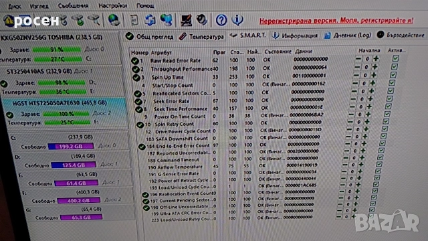
Task: Decrease offset minus for Command Timeout
Action: (x=346, y=158)
